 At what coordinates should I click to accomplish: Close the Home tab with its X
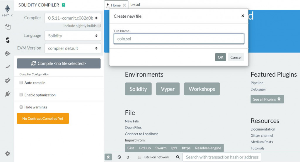coord(124,5)
